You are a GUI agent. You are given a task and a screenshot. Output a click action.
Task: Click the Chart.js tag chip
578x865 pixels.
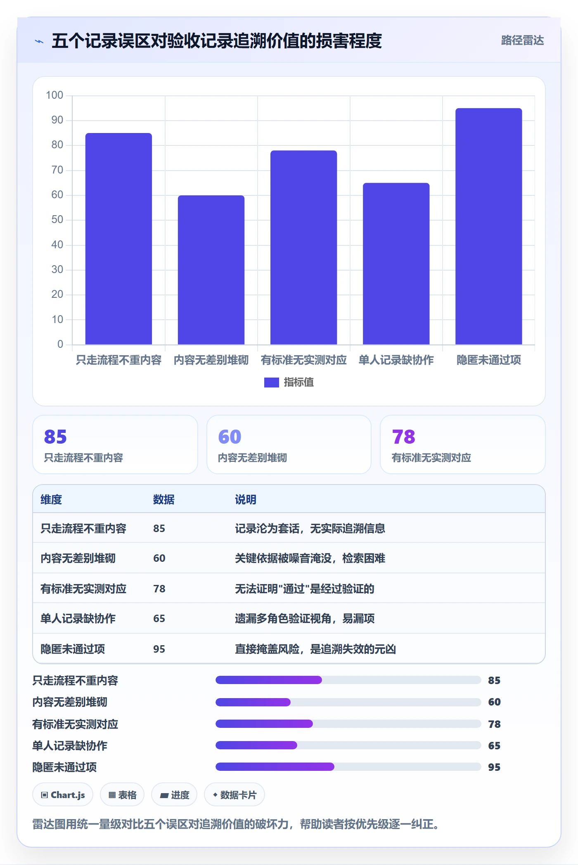click(x=63, y=795)
